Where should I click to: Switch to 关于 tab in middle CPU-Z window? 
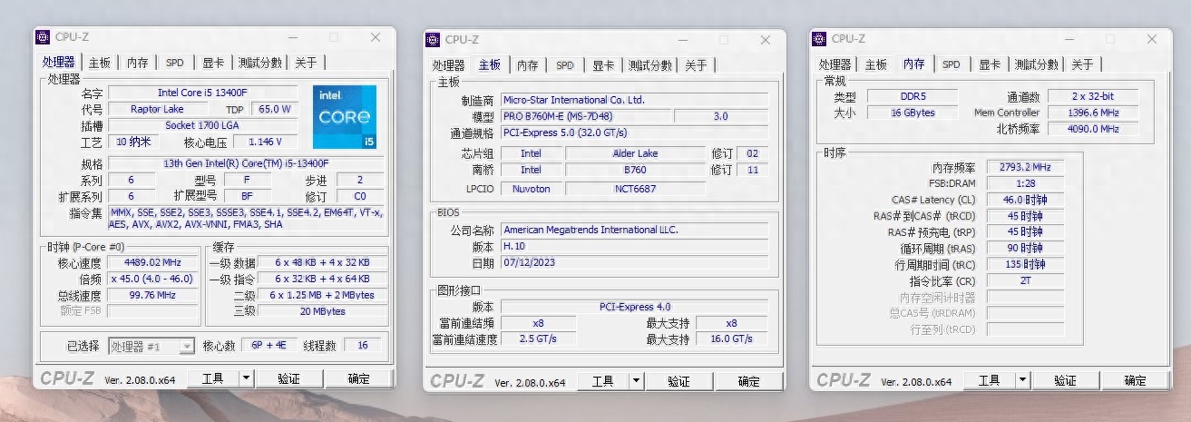(x=696, y=65)
